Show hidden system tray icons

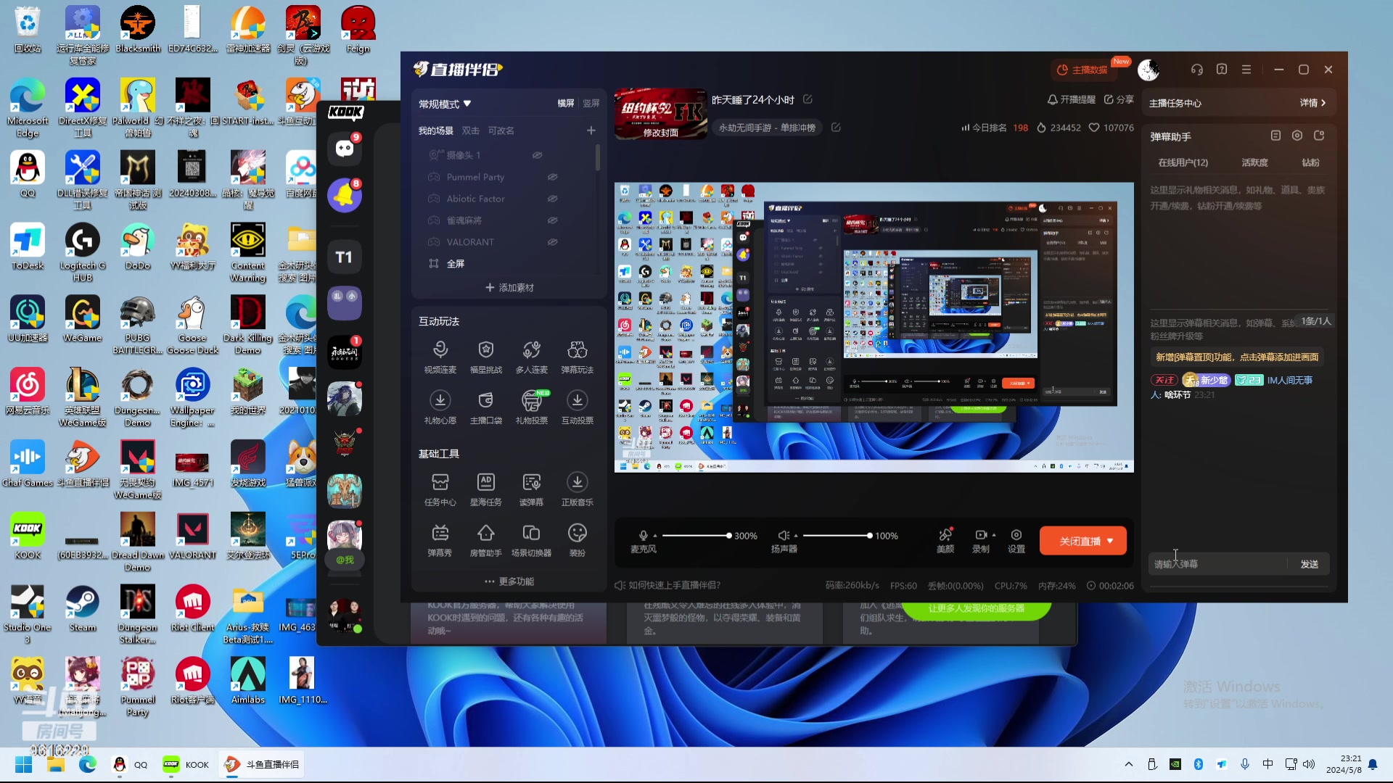tap(1128, 764)
